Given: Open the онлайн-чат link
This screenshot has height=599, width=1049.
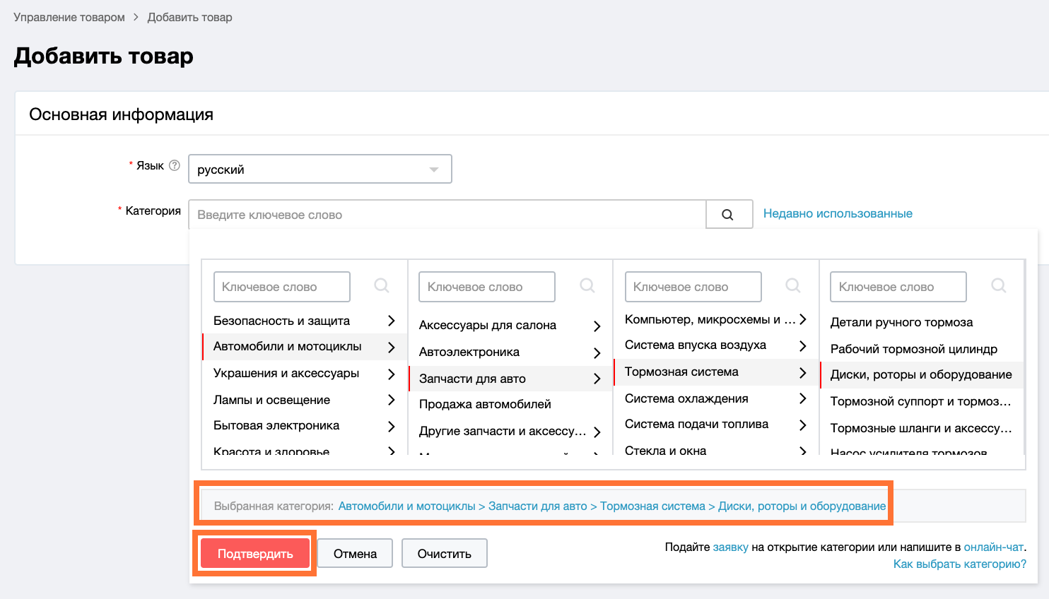Looking at the screenshot, I should point(993,547).
